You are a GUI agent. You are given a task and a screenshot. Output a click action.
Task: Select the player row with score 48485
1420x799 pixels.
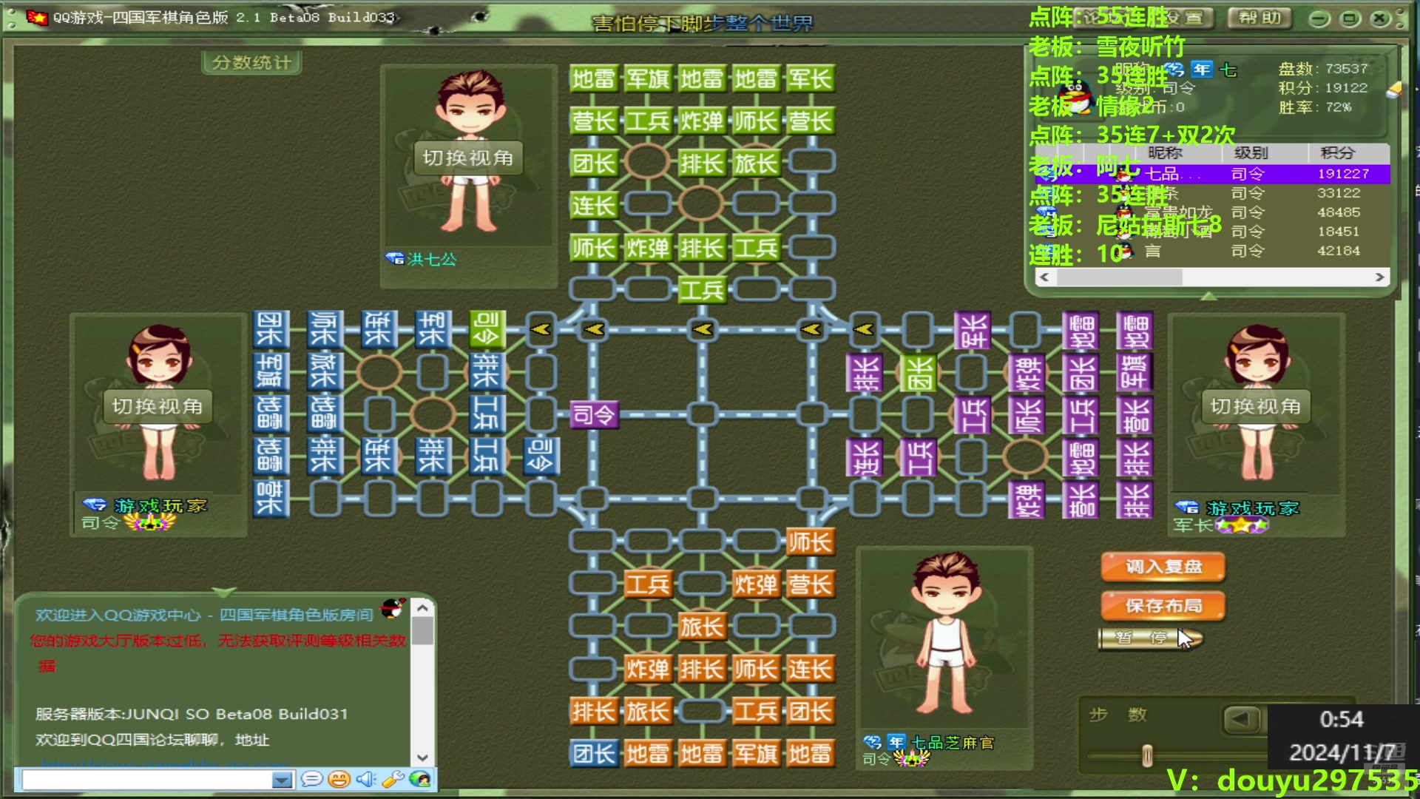pos(1213,212)
